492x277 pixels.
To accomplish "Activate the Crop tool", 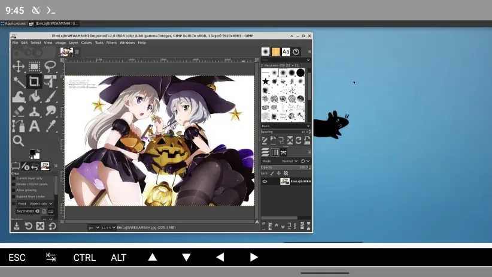I will [34, 81].
